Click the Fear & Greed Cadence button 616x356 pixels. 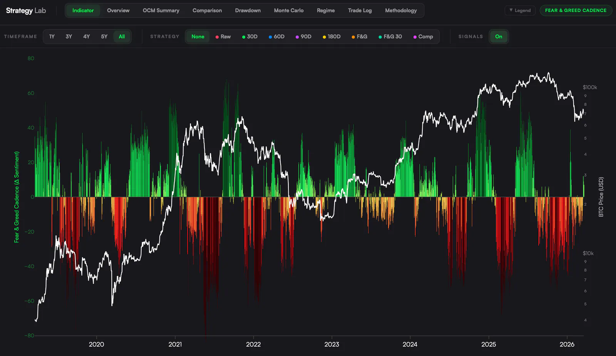pos(576,10)
